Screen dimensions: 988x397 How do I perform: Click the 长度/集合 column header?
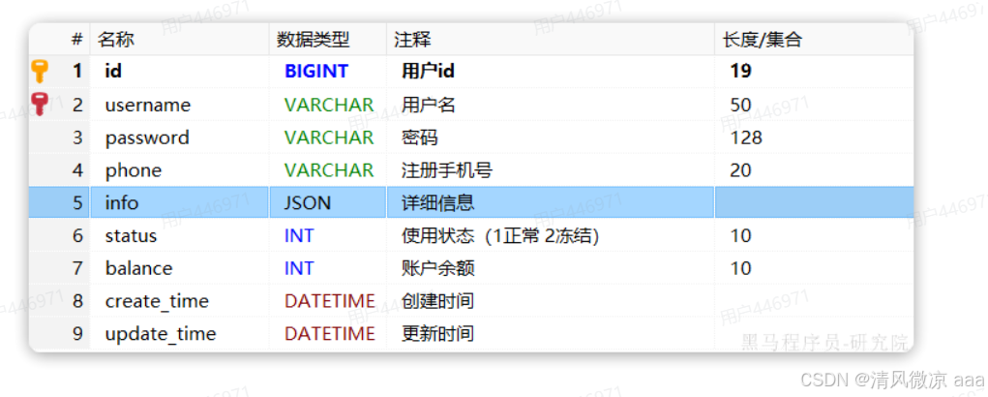[763, 40]
